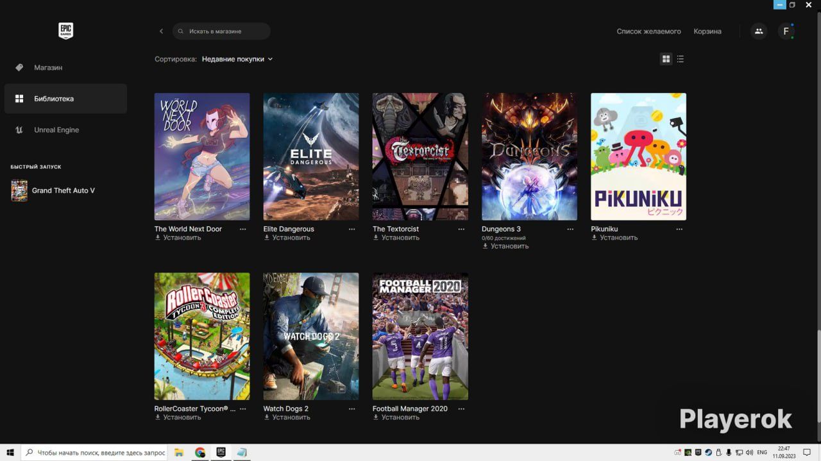
Task: Open the Windows notification center
Action: click(x=808, y=453)
